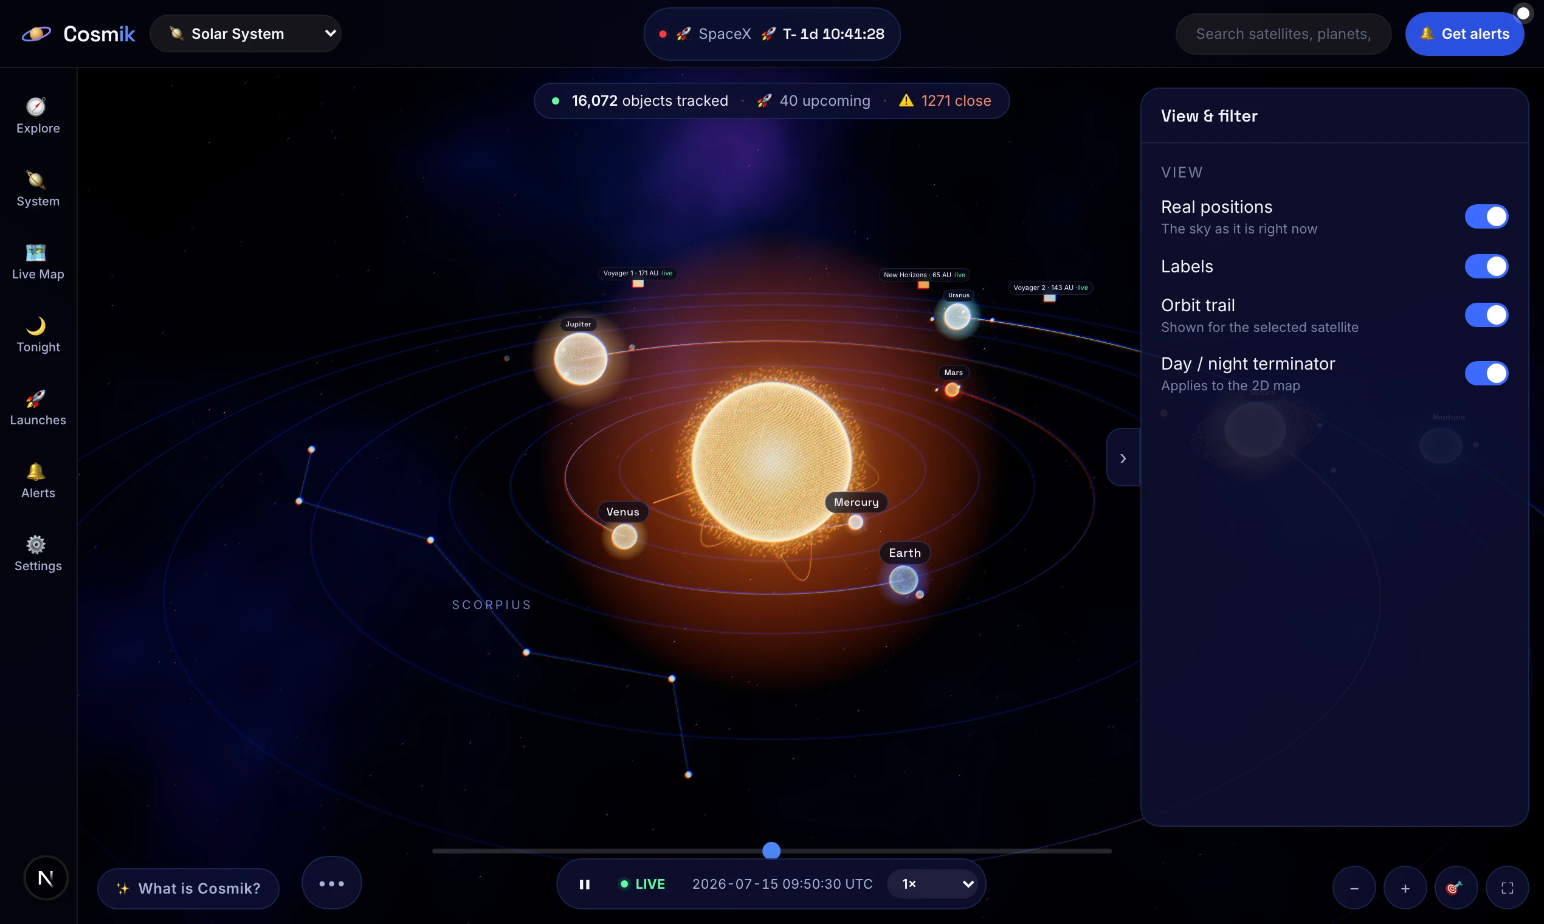Open the SpaceX launch countdown pill

771,33
